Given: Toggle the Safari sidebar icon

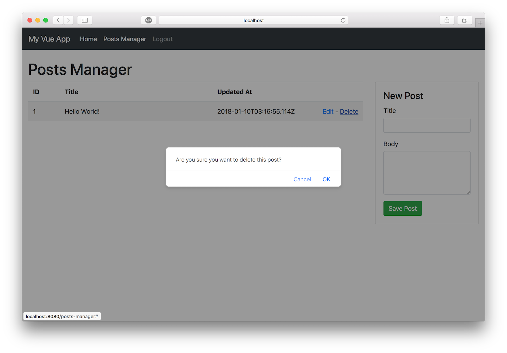Looking at the screenshot, I should coord(85,20).
